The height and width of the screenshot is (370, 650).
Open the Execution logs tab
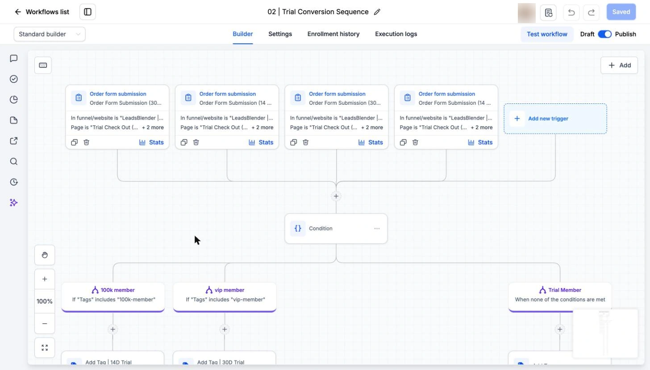(396, 34)
